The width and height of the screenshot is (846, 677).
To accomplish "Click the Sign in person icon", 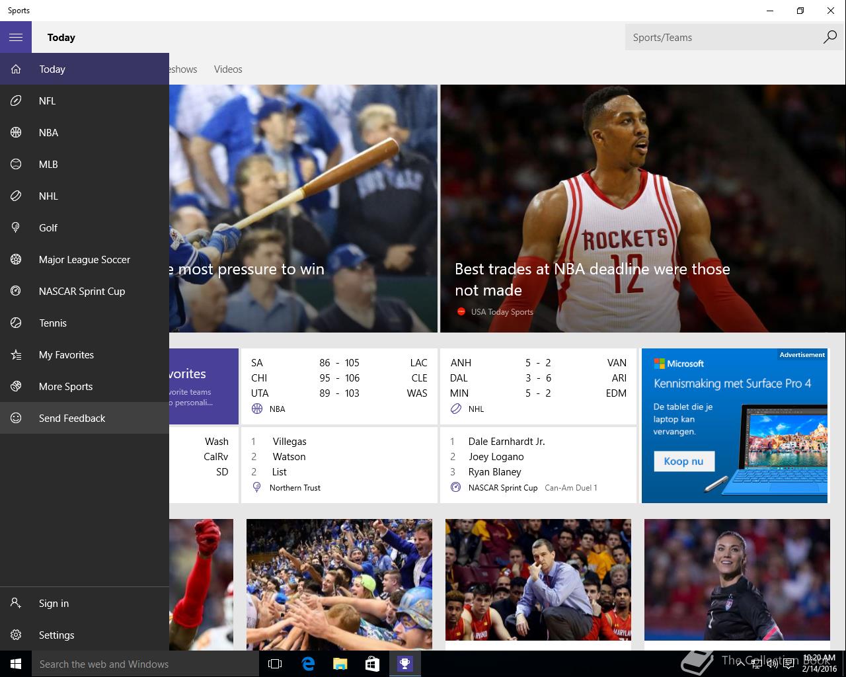I will (x=16, y=603).
